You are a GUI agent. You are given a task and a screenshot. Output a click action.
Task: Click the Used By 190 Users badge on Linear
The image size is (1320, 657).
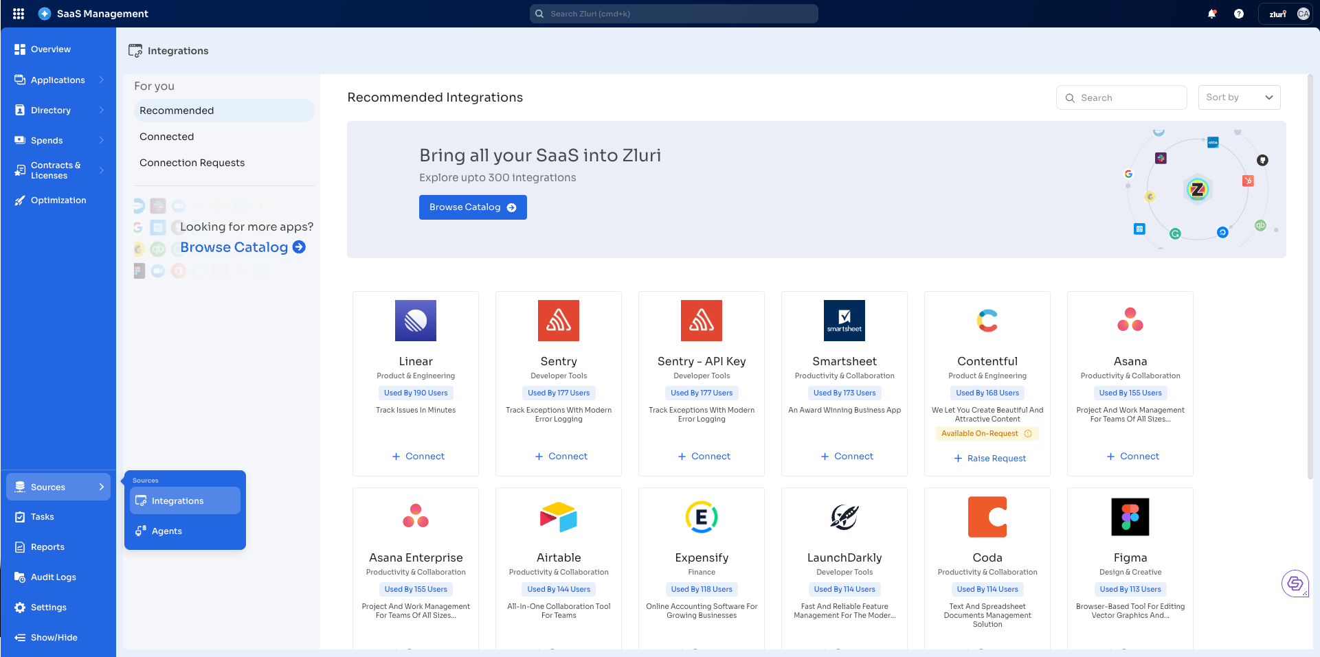(x=416, y=393)
